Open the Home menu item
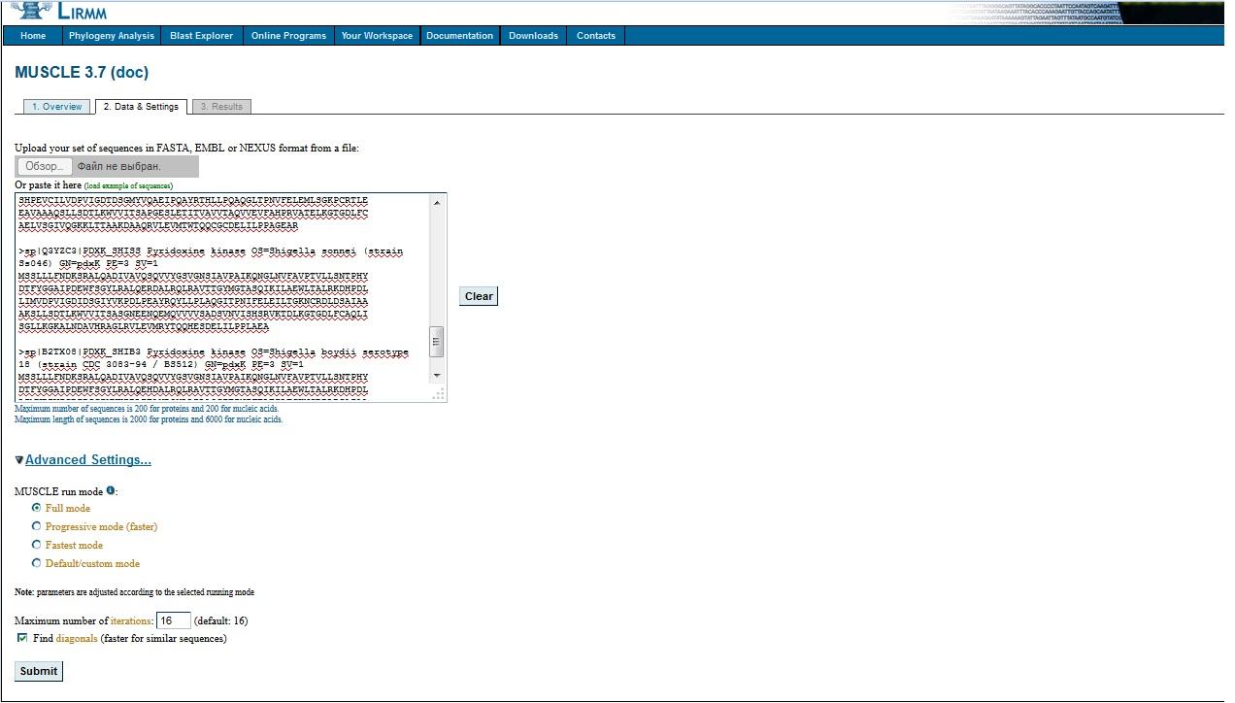 tap(33, 36)
